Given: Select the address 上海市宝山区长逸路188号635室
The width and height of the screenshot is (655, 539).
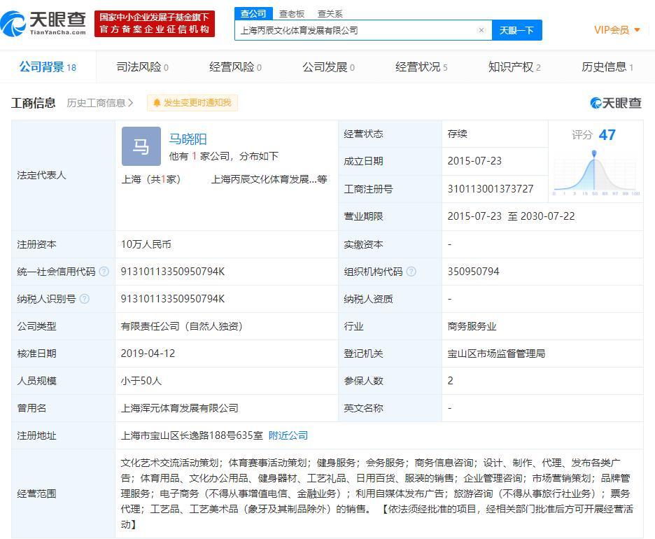Looking at the screenshot, I should click(192, 435).
